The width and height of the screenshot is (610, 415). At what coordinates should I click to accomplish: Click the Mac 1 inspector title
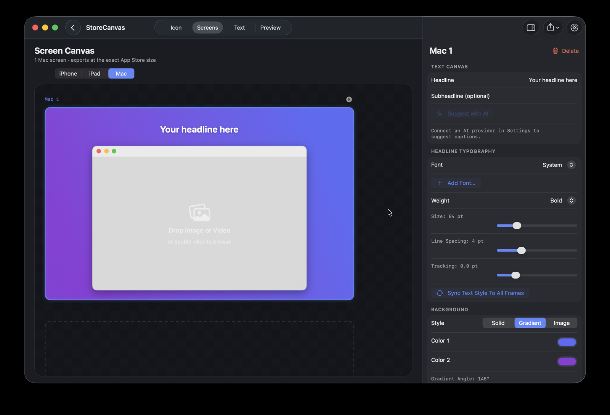point(441,51)
